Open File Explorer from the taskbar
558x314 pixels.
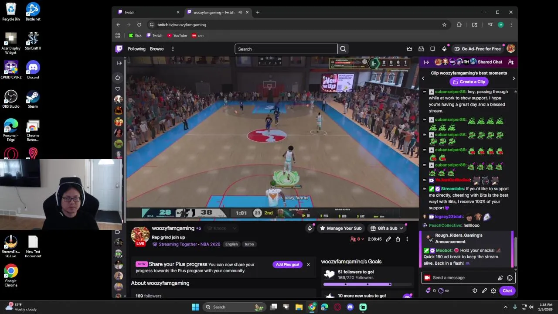pos(299,307)
